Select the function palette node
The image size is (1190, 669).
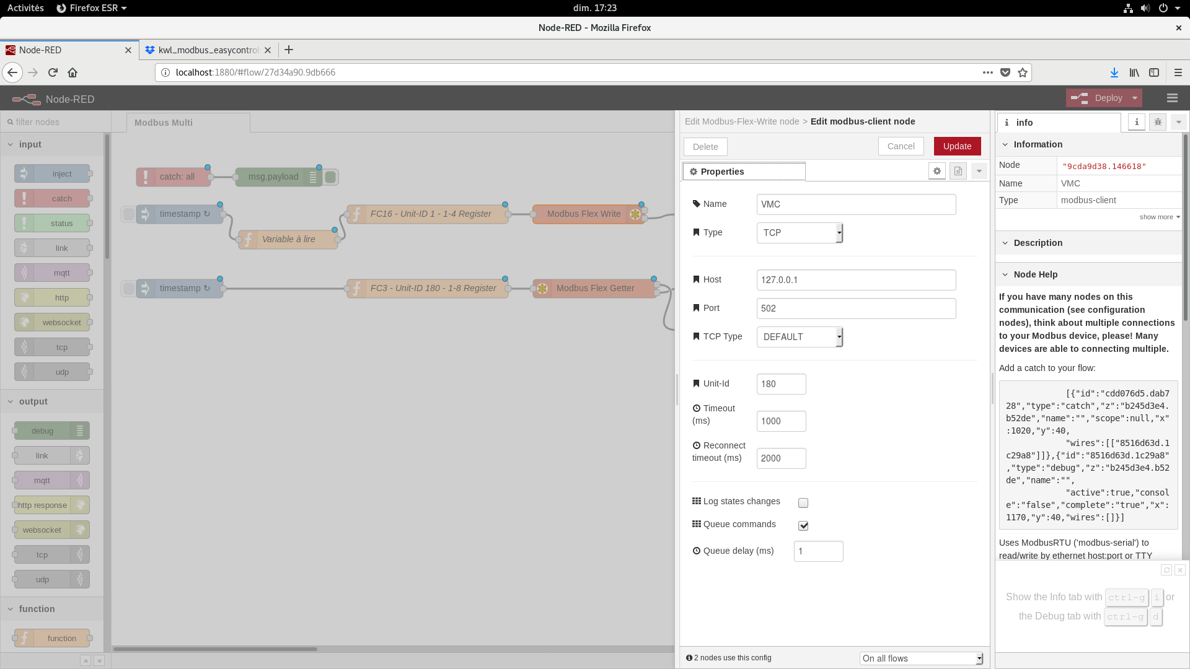(52, 639)
